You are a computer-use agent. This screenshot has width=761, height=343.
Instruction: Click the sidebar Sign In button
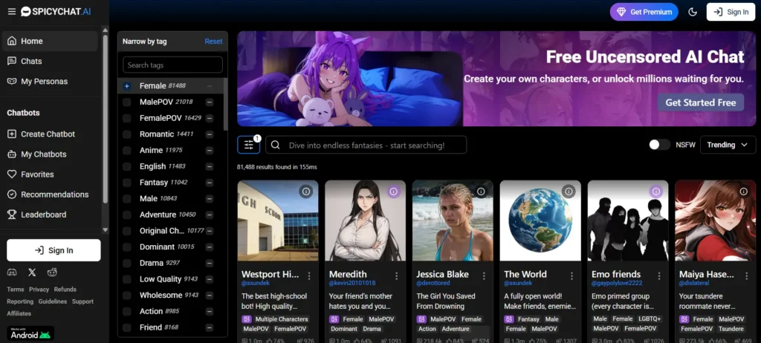click(x=54, y=250)
